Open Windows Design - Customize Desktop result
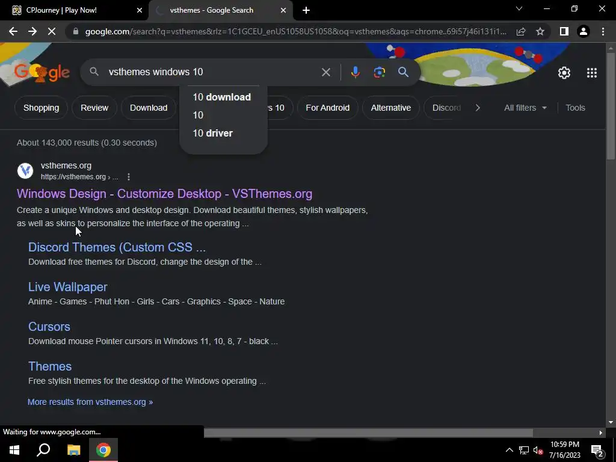The height and width of the screenshot is (462, 616). click(165, 194)
